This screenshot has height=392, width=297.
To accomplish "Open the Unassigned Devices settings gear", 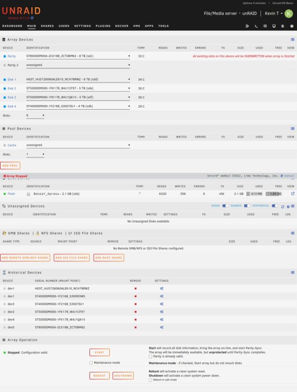I will click(288, 206).
